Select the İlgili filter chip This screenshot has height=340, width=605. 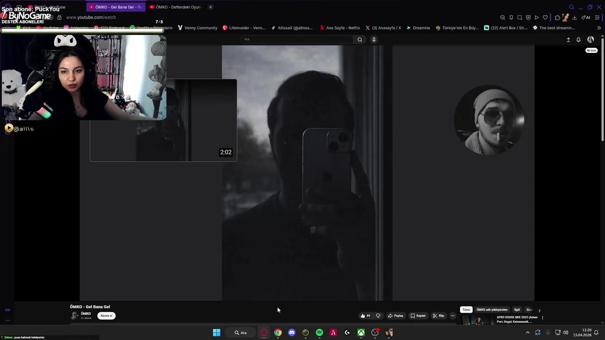pyautogui.click(x=517, y=310)
